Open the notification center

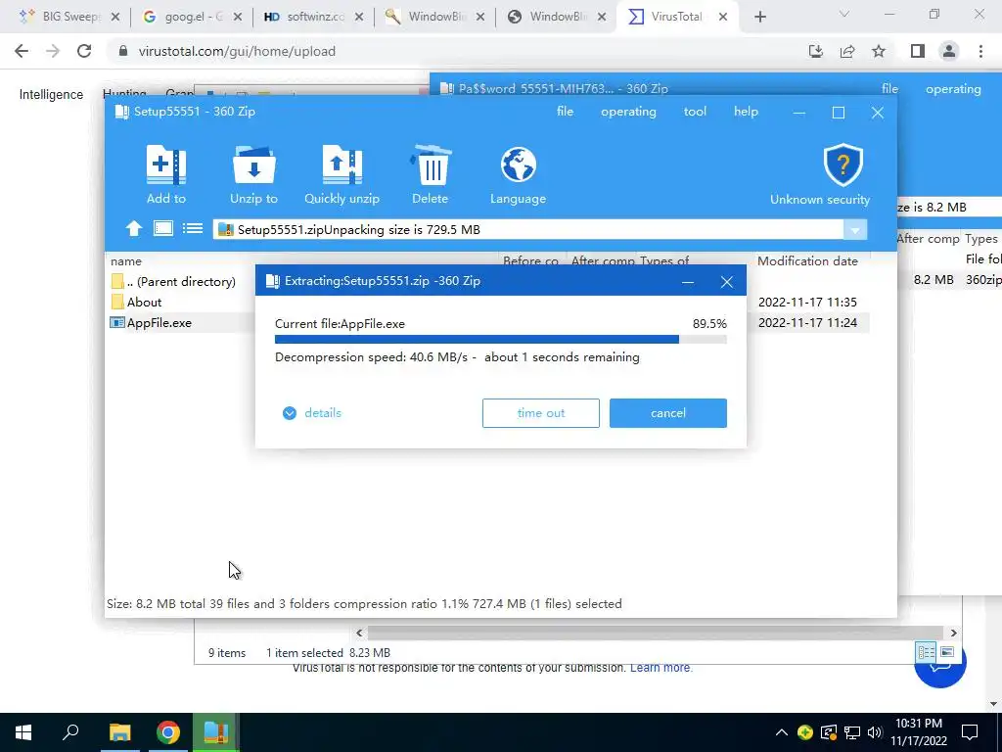[x=970, y=732]
